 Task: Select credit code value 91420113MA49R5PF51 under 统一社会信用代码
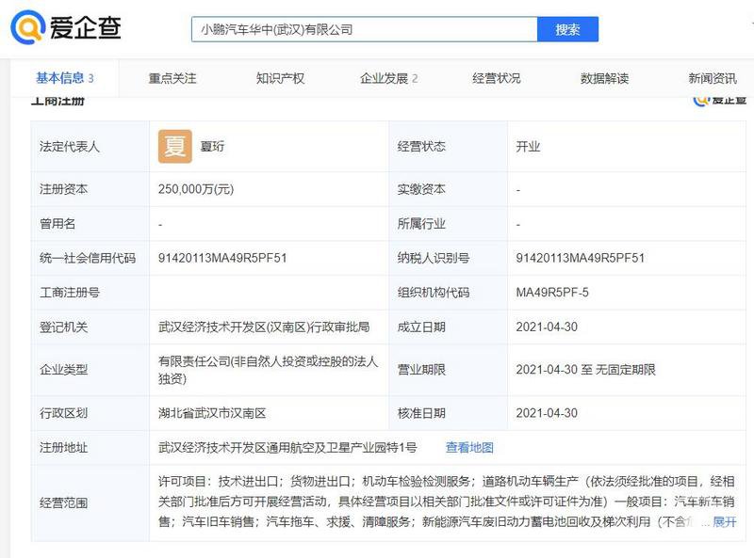pos(222,259)
